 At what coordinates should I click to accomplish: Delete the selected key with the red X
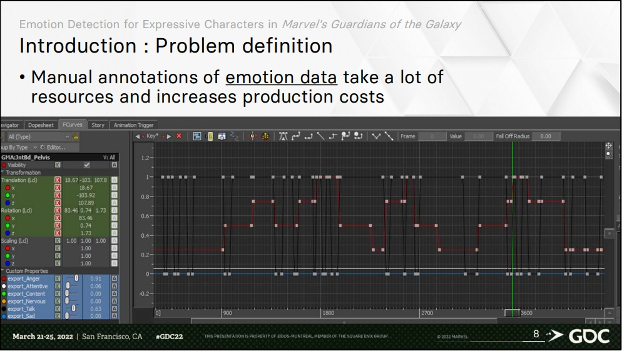[x=179, y=136]
